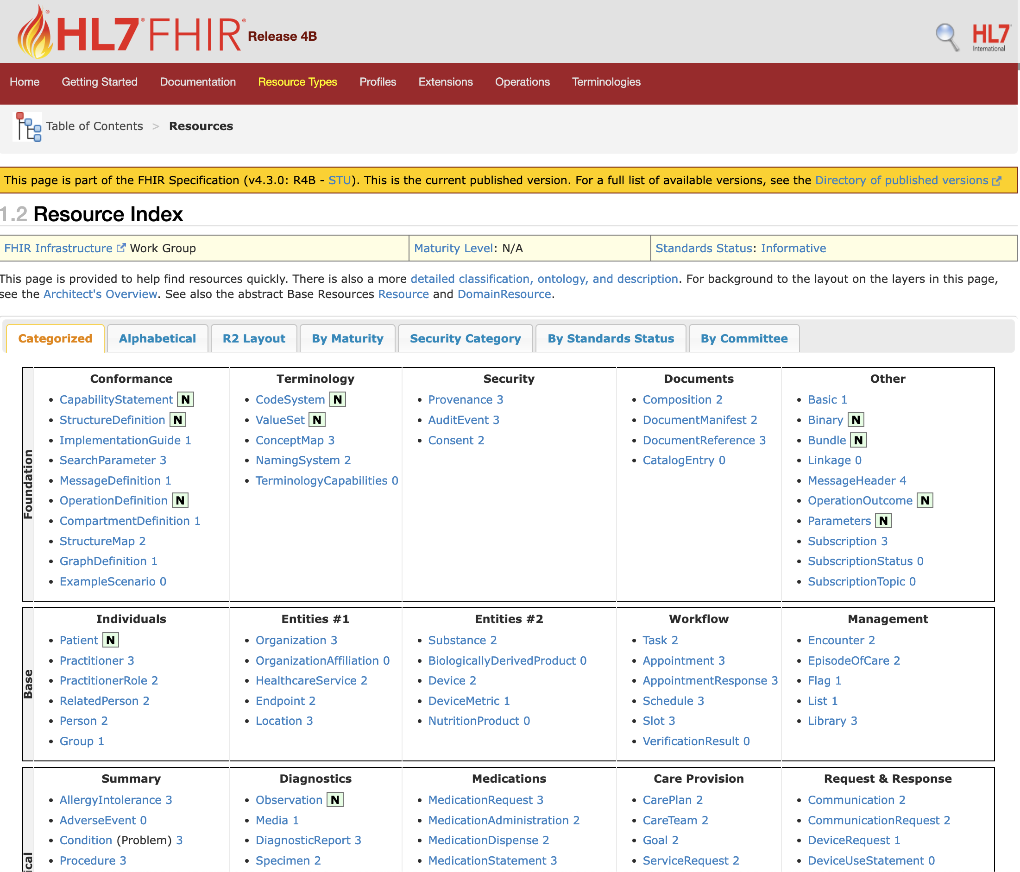Click the N badge beside Bundle

point(858,440)
